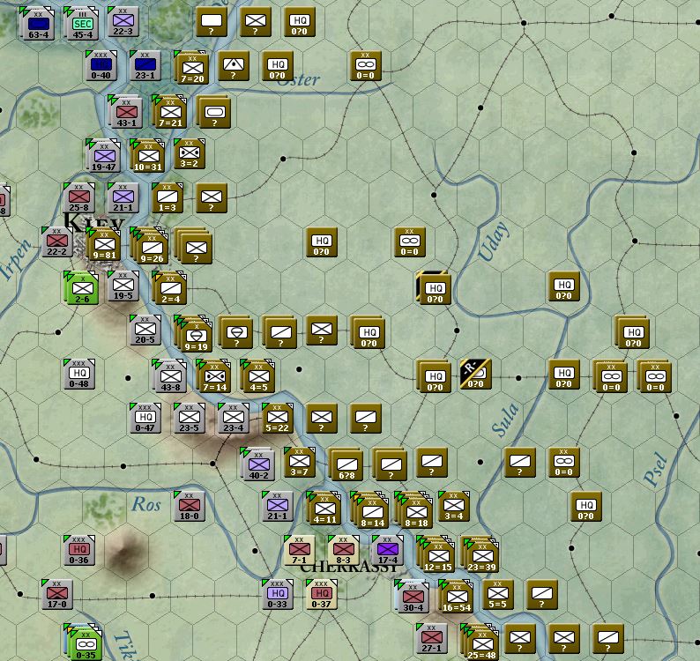
Task: Select the gray 23-5 infantry division
Action: [x=190, y=418]
